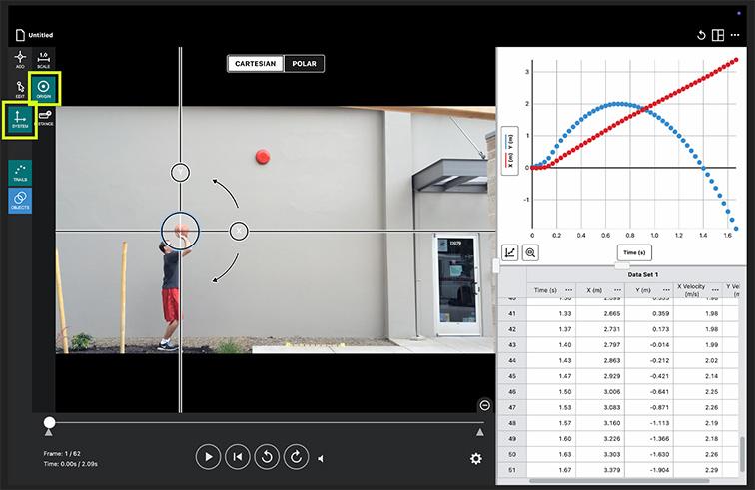Screen dimensions: 755x490
Task: Select the Edit points tool
Action: [20, 89]
